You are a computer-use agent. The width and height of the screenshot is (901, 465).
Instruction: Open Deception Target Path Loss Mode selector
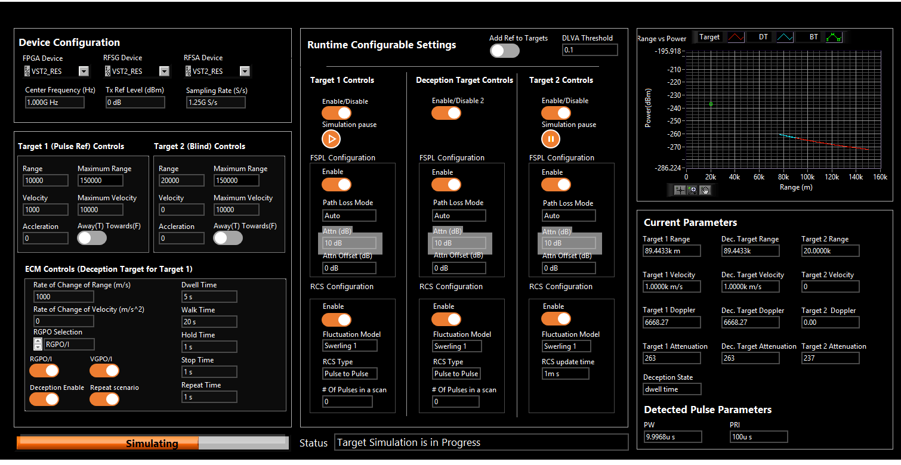pos(459,216)
